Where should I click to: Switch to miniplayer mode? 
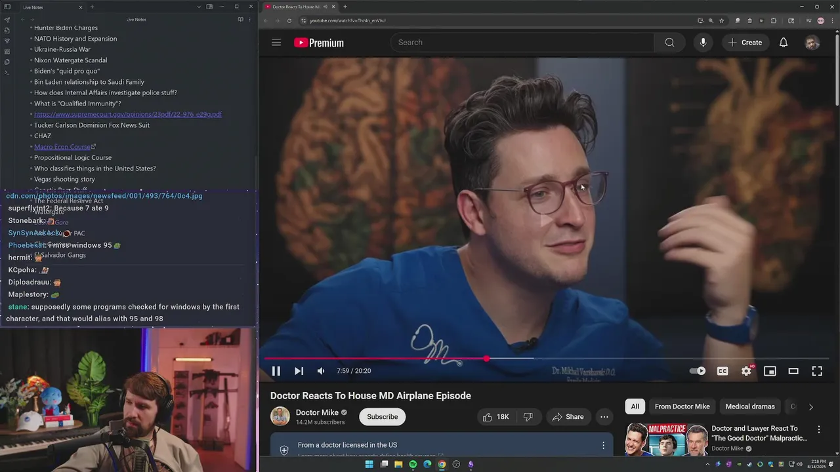pos(770,371)
